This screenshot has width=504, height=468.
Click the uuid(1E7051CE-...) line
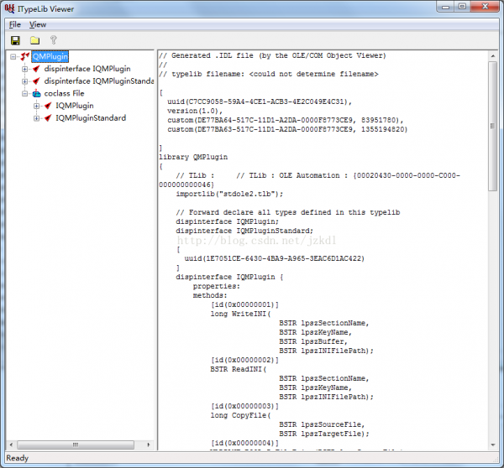tap(274, 258)
